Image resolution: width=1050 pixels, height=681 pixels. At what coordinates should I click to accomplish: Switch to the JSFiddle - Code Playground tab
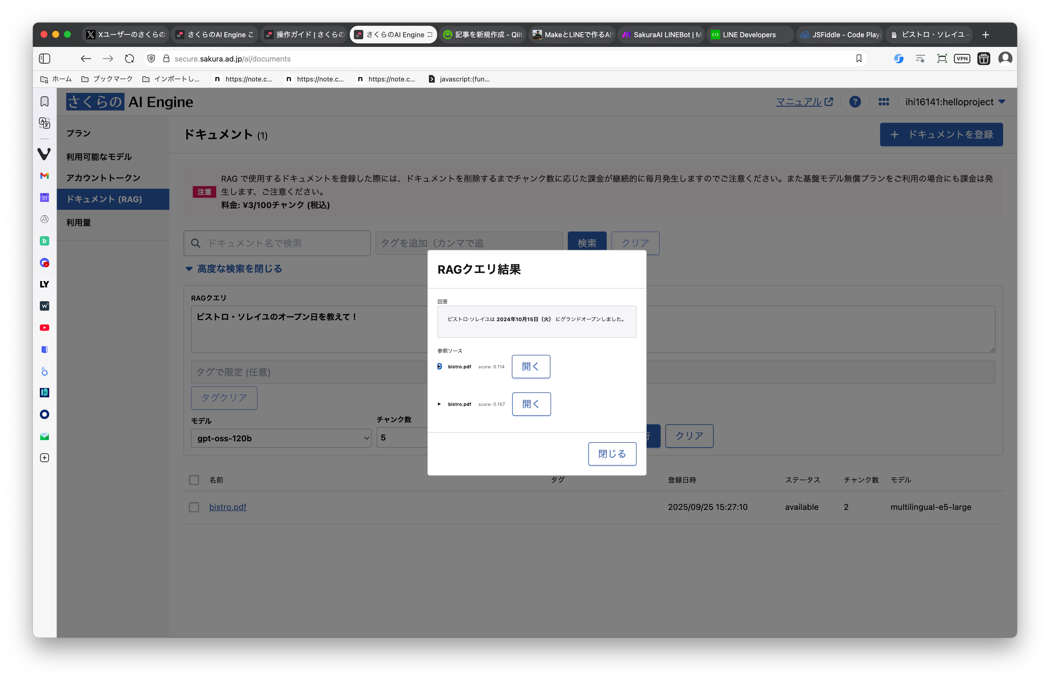pyautogui.click(x=840, y=34)
